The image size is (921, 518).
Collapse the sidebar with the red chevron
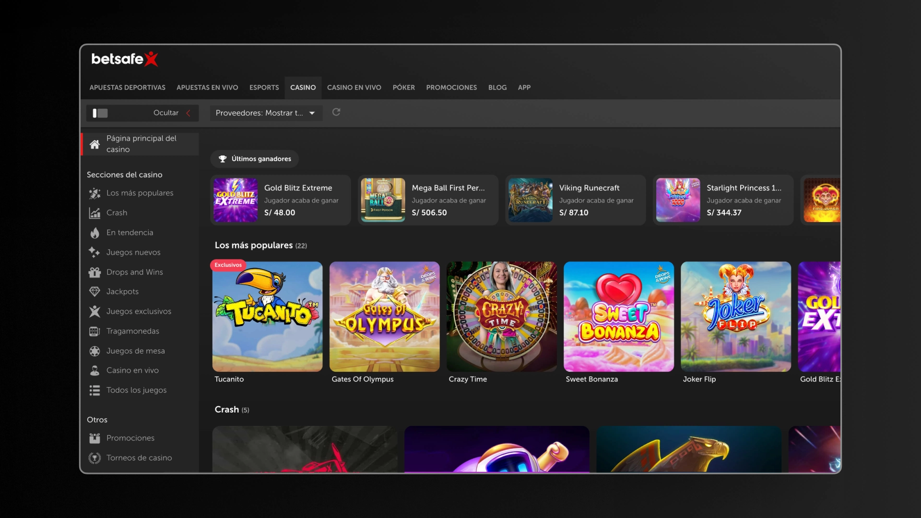(189, 113)
